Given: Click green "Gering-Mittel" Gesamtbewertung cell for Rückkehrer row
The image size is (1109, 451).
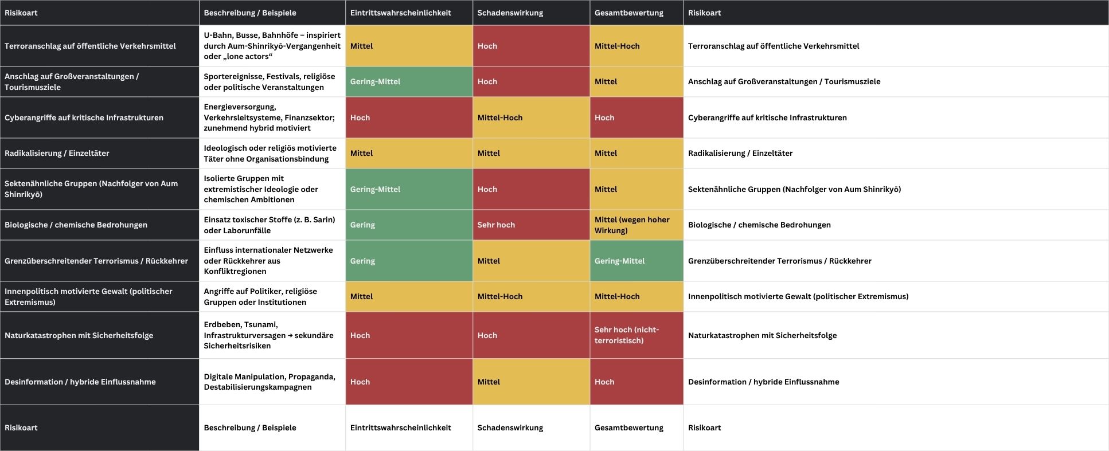Looking at the screenshot, I should [636, 261].
